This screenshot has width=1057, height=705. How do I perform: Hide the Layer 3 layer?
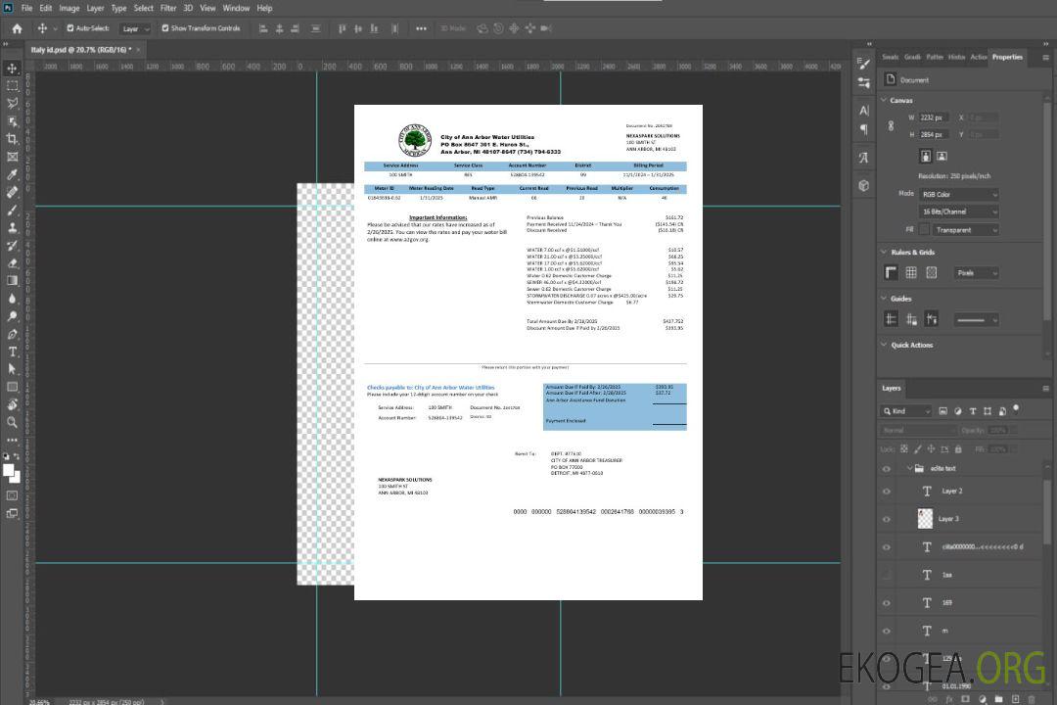[887, 520]
